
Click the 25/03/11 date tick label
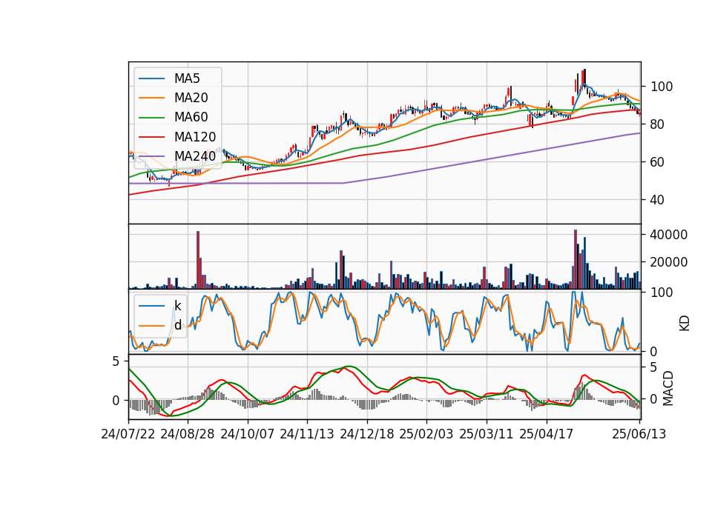coord(487,434)
